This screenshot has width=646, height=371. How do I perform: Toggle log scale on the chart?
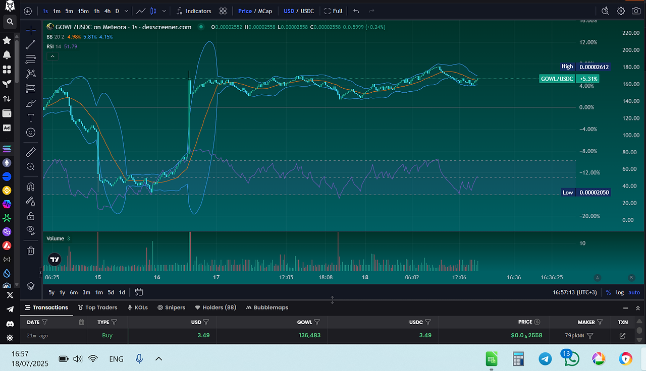[x=620, y=292]
